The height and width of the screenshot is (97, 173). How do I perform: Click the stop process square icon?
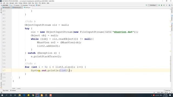click(x=167, y=5)
